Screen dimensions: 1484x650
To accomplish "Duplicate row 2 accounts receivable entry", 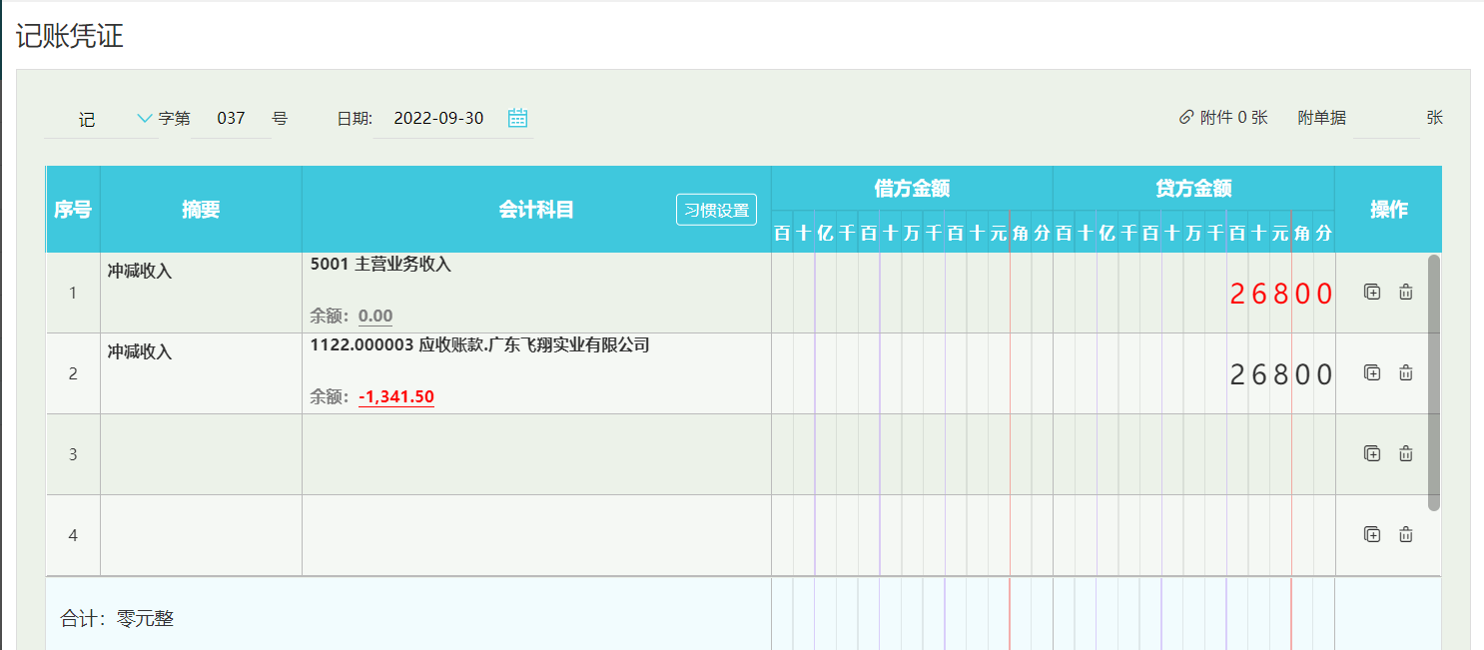I will pyautogui.click(x=1372, y=373).
